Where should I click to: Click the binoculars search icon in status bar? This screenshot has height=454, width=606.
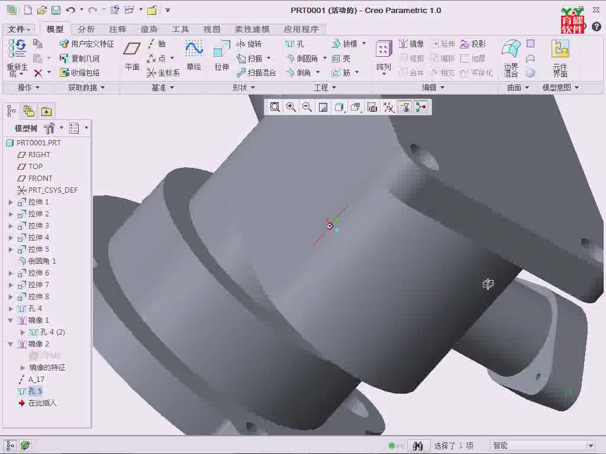[418, 446]
